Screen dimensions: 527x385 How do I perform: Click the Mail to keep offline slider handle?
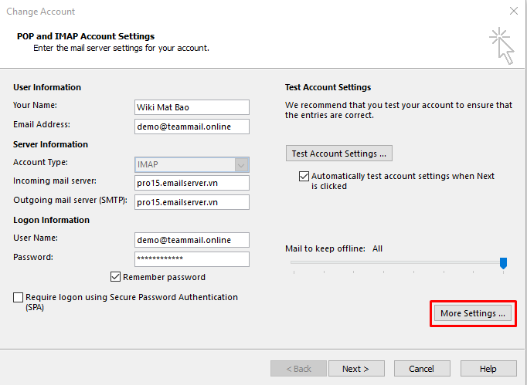point(503,263)
